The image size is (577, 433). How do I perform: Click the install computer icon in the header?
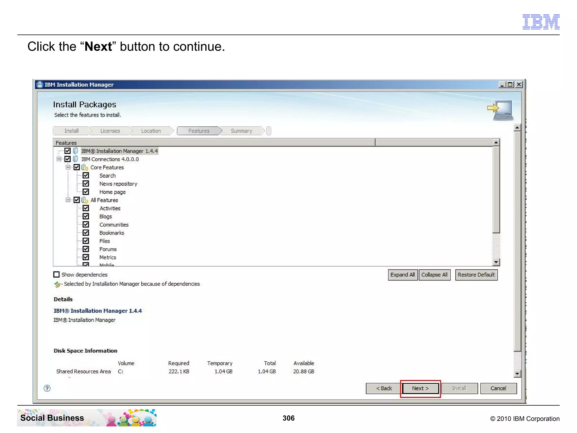coord(500,110)
